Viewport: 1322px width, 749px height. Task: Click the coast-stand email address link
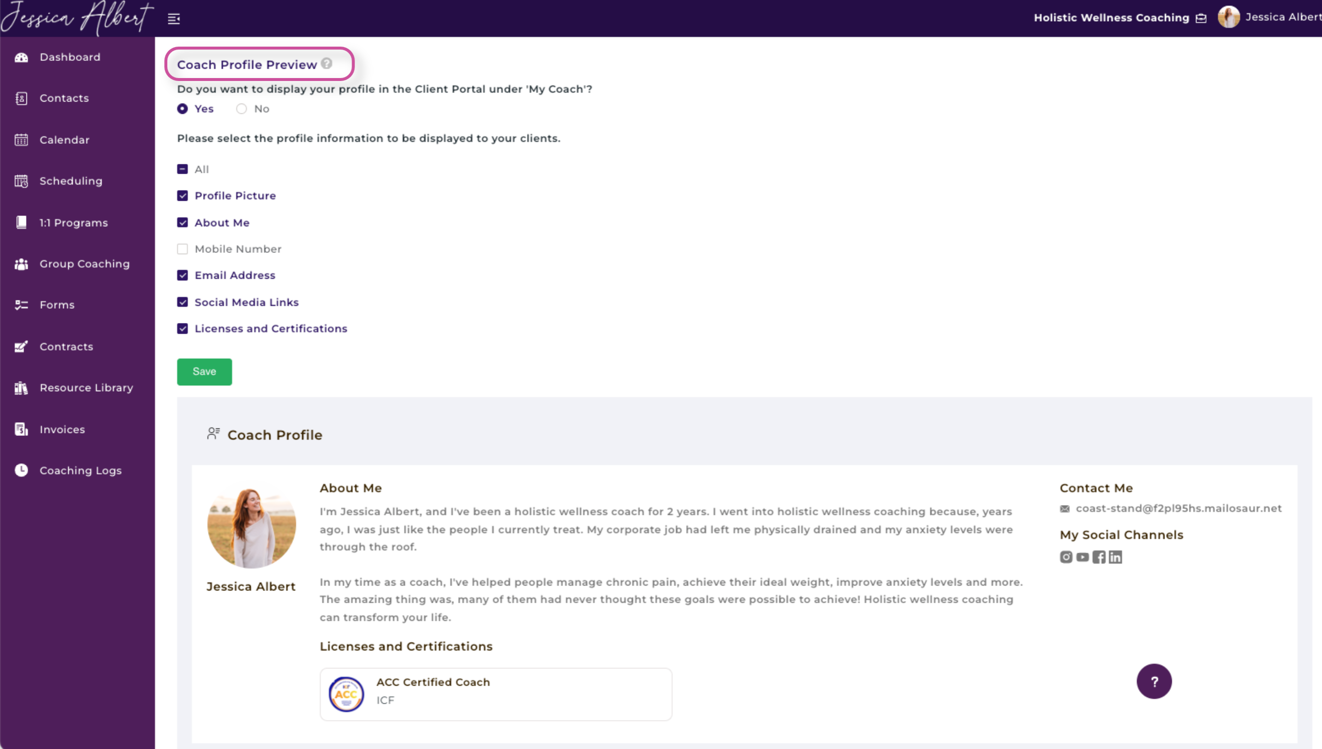point(1179,508)
